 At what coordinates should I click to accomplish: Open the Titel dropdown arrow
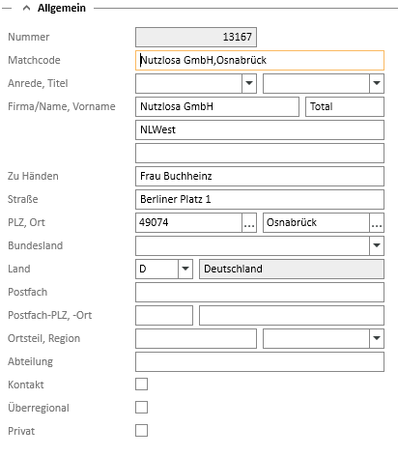[377, 83]
